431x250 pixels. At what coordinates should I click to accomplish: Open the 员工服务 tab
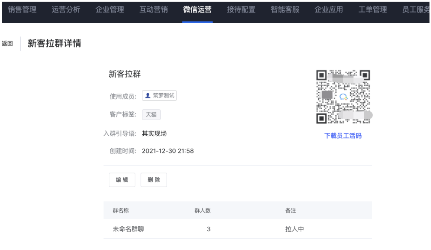click(x=416, y=10)
